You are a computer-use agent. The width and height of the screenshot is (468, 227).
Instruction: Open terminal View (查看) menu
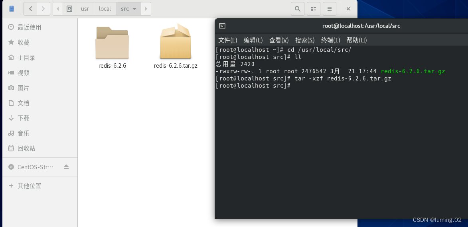pos(279,40)
